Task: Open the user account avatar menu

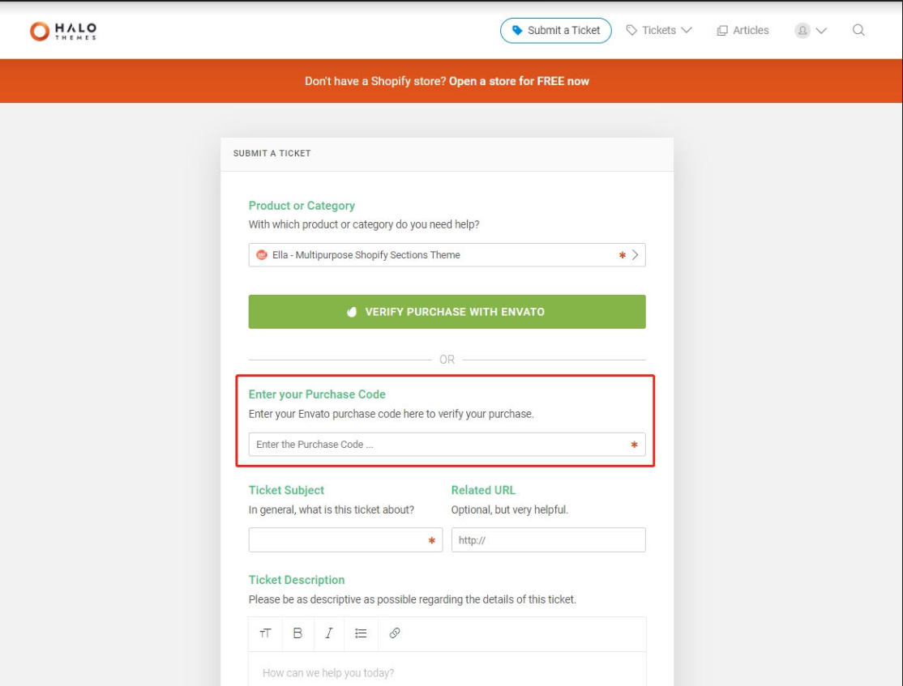Action: tap(811, 31)
